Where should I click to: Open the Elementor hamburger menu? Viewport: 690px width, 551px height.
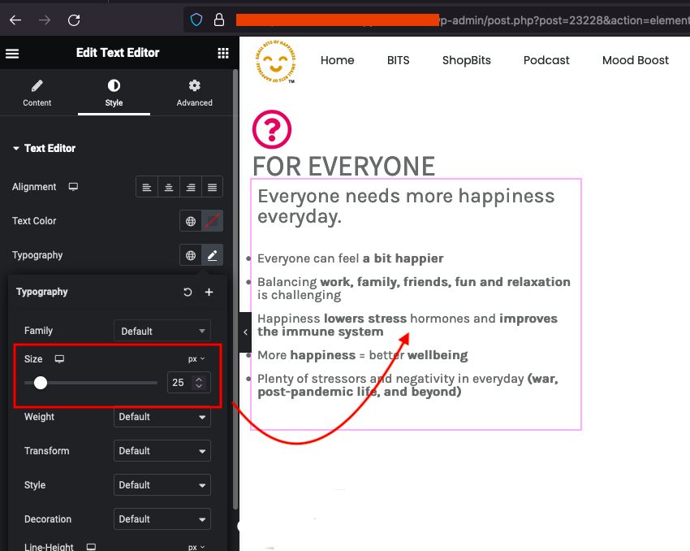(x=12, y=54)
